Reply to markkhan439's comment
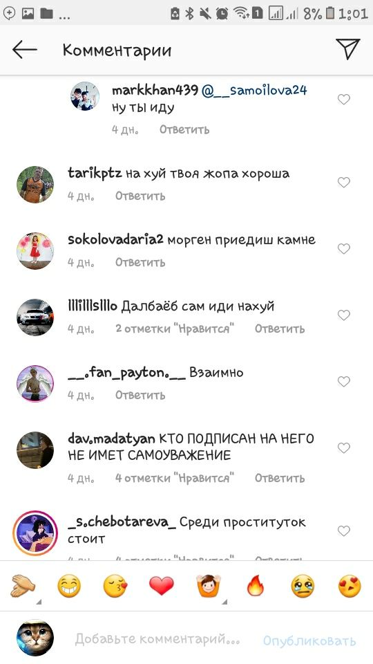This screenshot has width=373, height=664. click(x=184, y=129)
